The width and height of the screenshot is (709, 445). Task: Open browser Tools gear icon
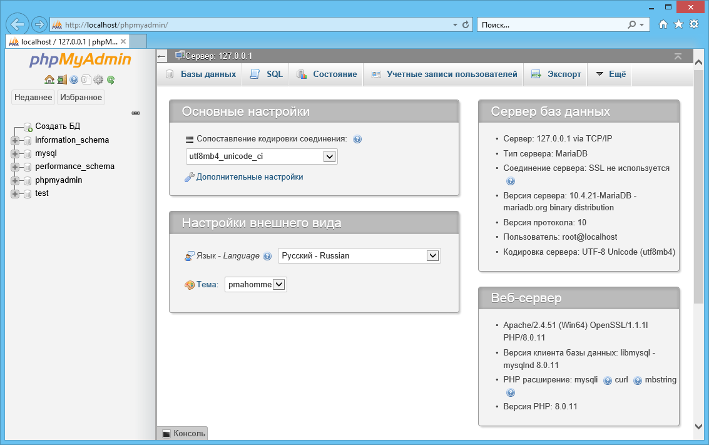click(x=694, y=24)
